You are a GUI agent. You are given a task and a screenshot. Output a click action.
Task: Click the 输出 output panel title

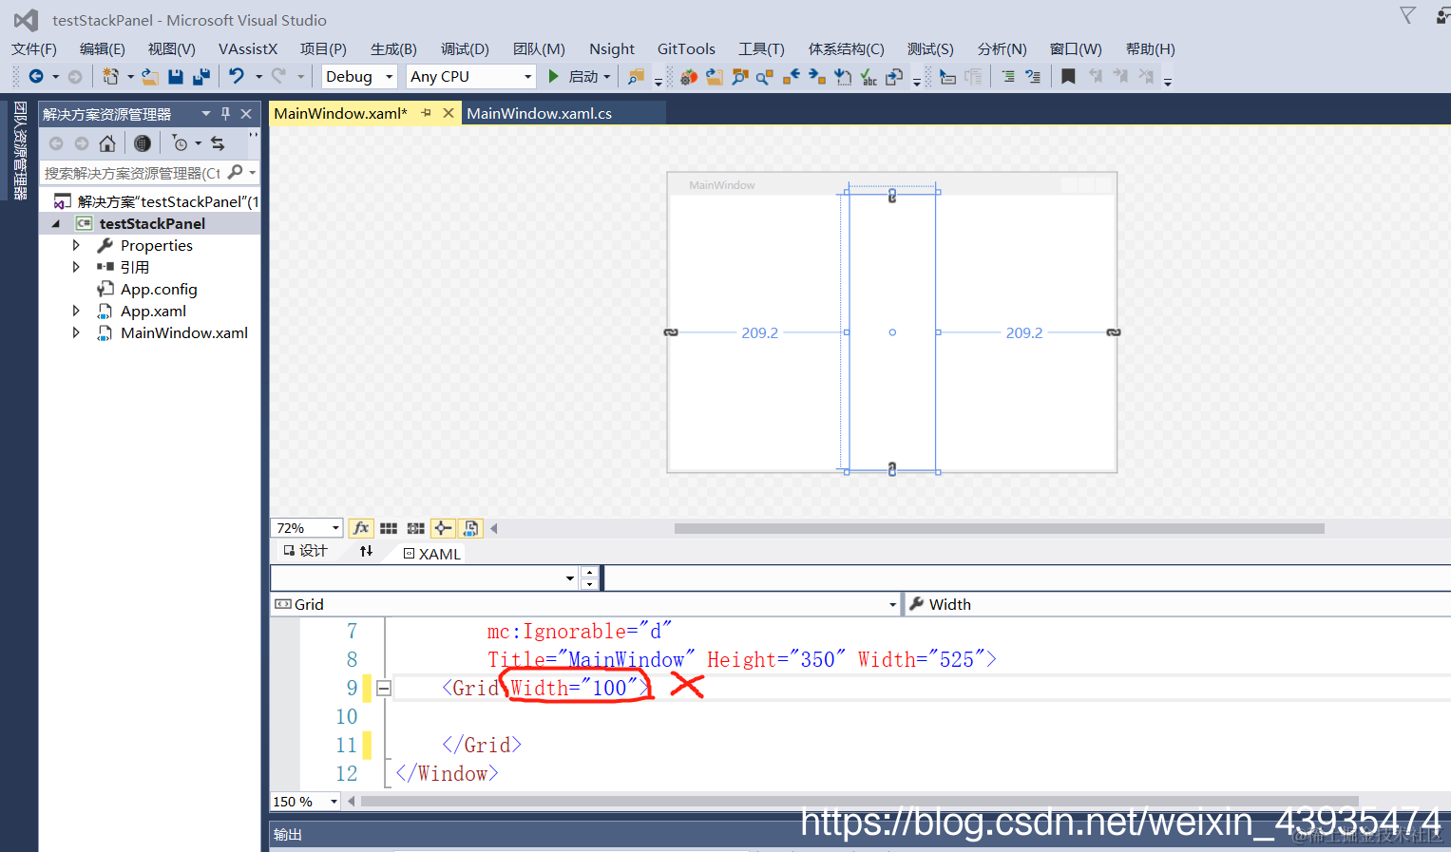[288, 835]
